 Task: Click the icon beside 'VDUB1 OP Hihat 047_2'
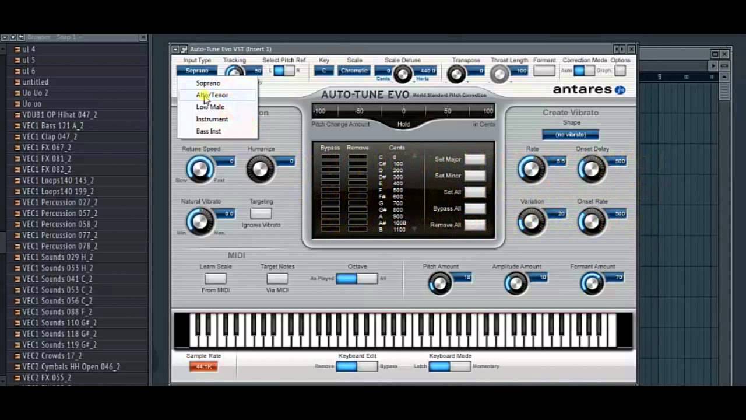coord(17,115)
